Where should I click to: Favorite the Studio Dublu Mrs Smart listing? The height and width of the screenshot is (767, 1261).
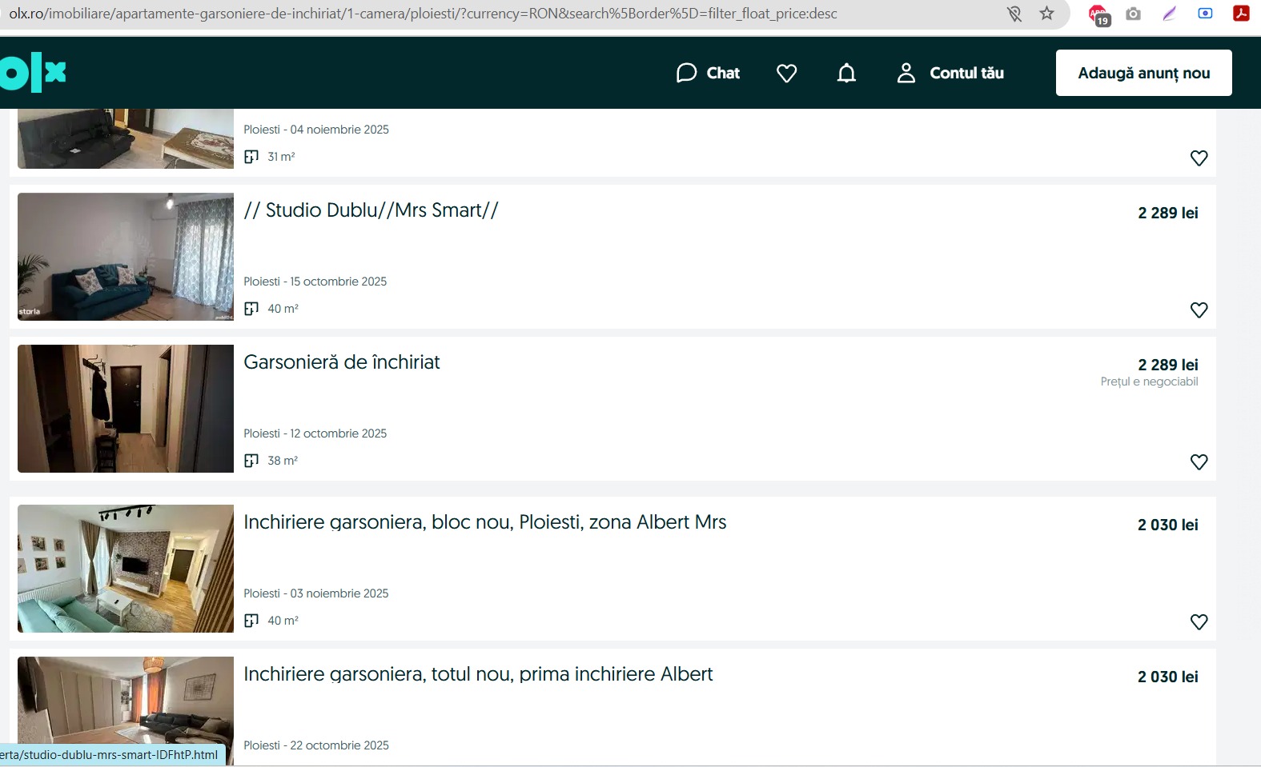coord(1199,310)
